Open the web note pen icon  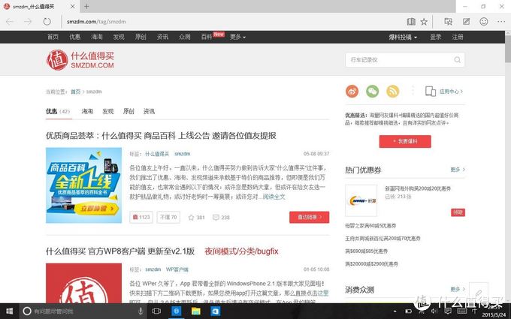467,22
